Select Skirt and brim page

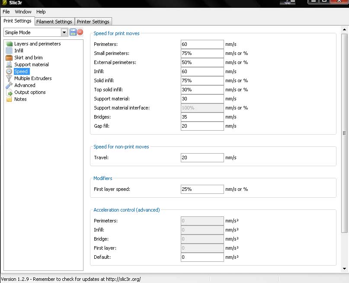click(x=29, y=58)
